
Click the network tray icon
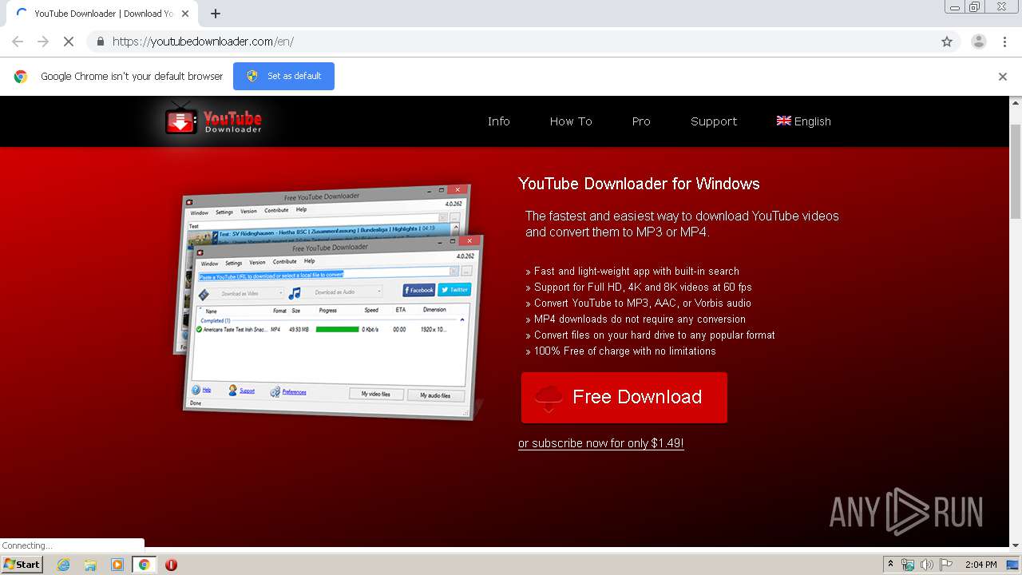pos(908,565)
